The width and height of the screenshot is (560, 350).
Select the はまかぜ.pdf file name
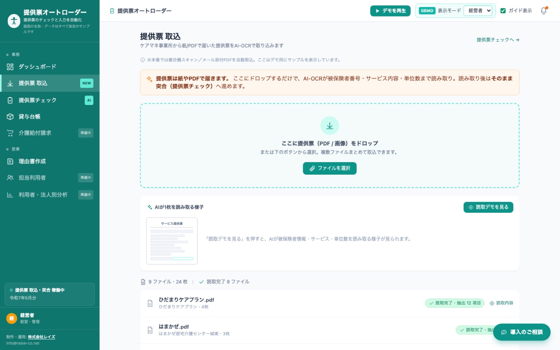point(174,327)
